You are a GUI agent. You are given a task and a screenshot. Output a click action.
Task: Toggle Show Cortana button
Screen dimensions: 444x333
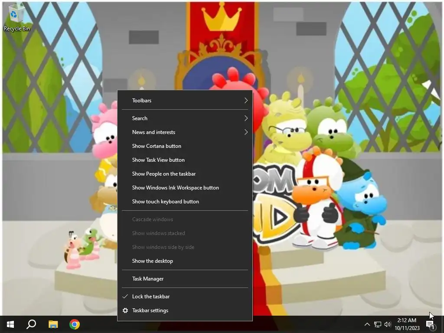[x=185, y=146]
